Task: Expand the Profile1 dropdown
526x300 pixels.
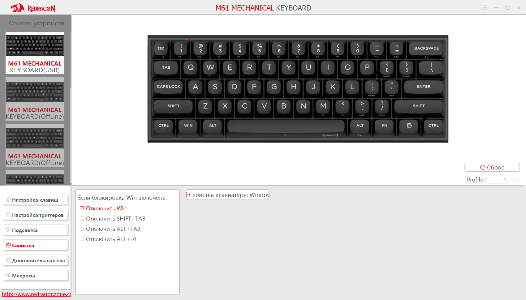Action: click(487, 179)
